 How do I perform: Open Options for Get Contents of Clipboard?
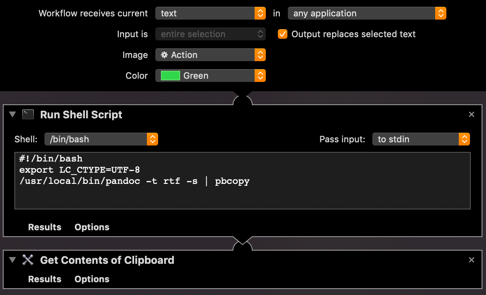tap(92, 279)
